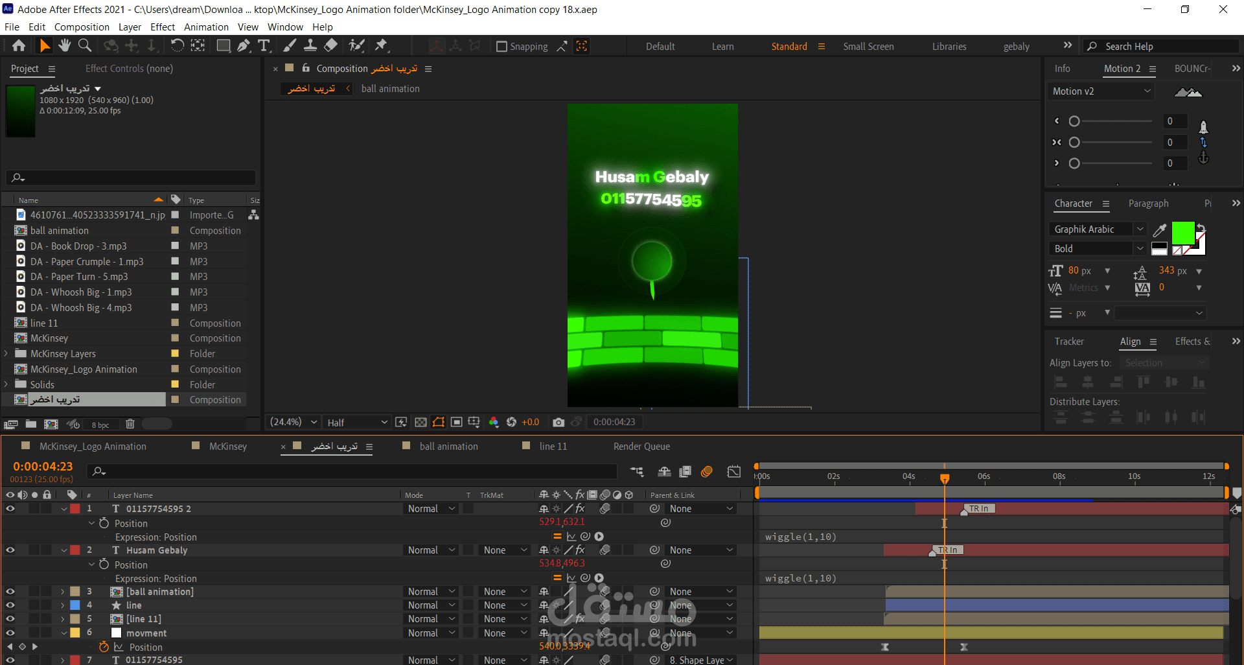Viewport: 1244px width, 665px height.
Task: Select the Roto Brush tool
Action: [356, 45]
